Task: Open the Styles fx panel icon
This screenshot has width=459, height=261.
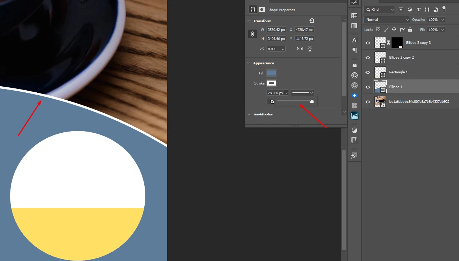Action: pos(354,156)
